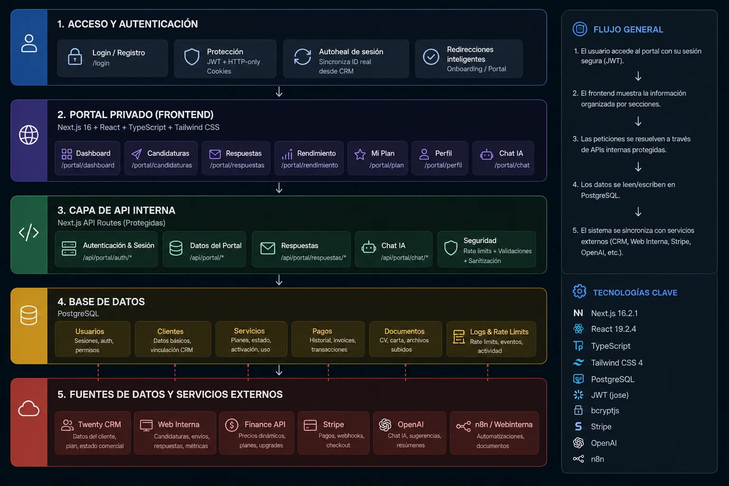Click the PostgreSQL icon in technologies list
This screenshot has height=486, width=729.
click(578, 379)
